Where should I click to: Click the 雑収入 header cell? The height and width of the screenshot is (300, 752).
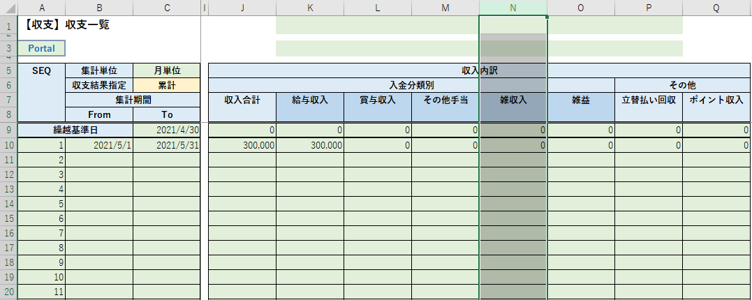pyautogui.click(x=513, y=107)
